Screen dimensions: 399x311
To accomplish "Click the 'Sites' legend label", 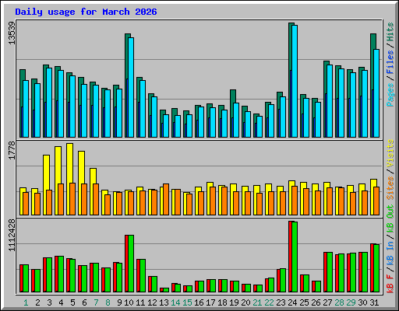I will [390, 188].
